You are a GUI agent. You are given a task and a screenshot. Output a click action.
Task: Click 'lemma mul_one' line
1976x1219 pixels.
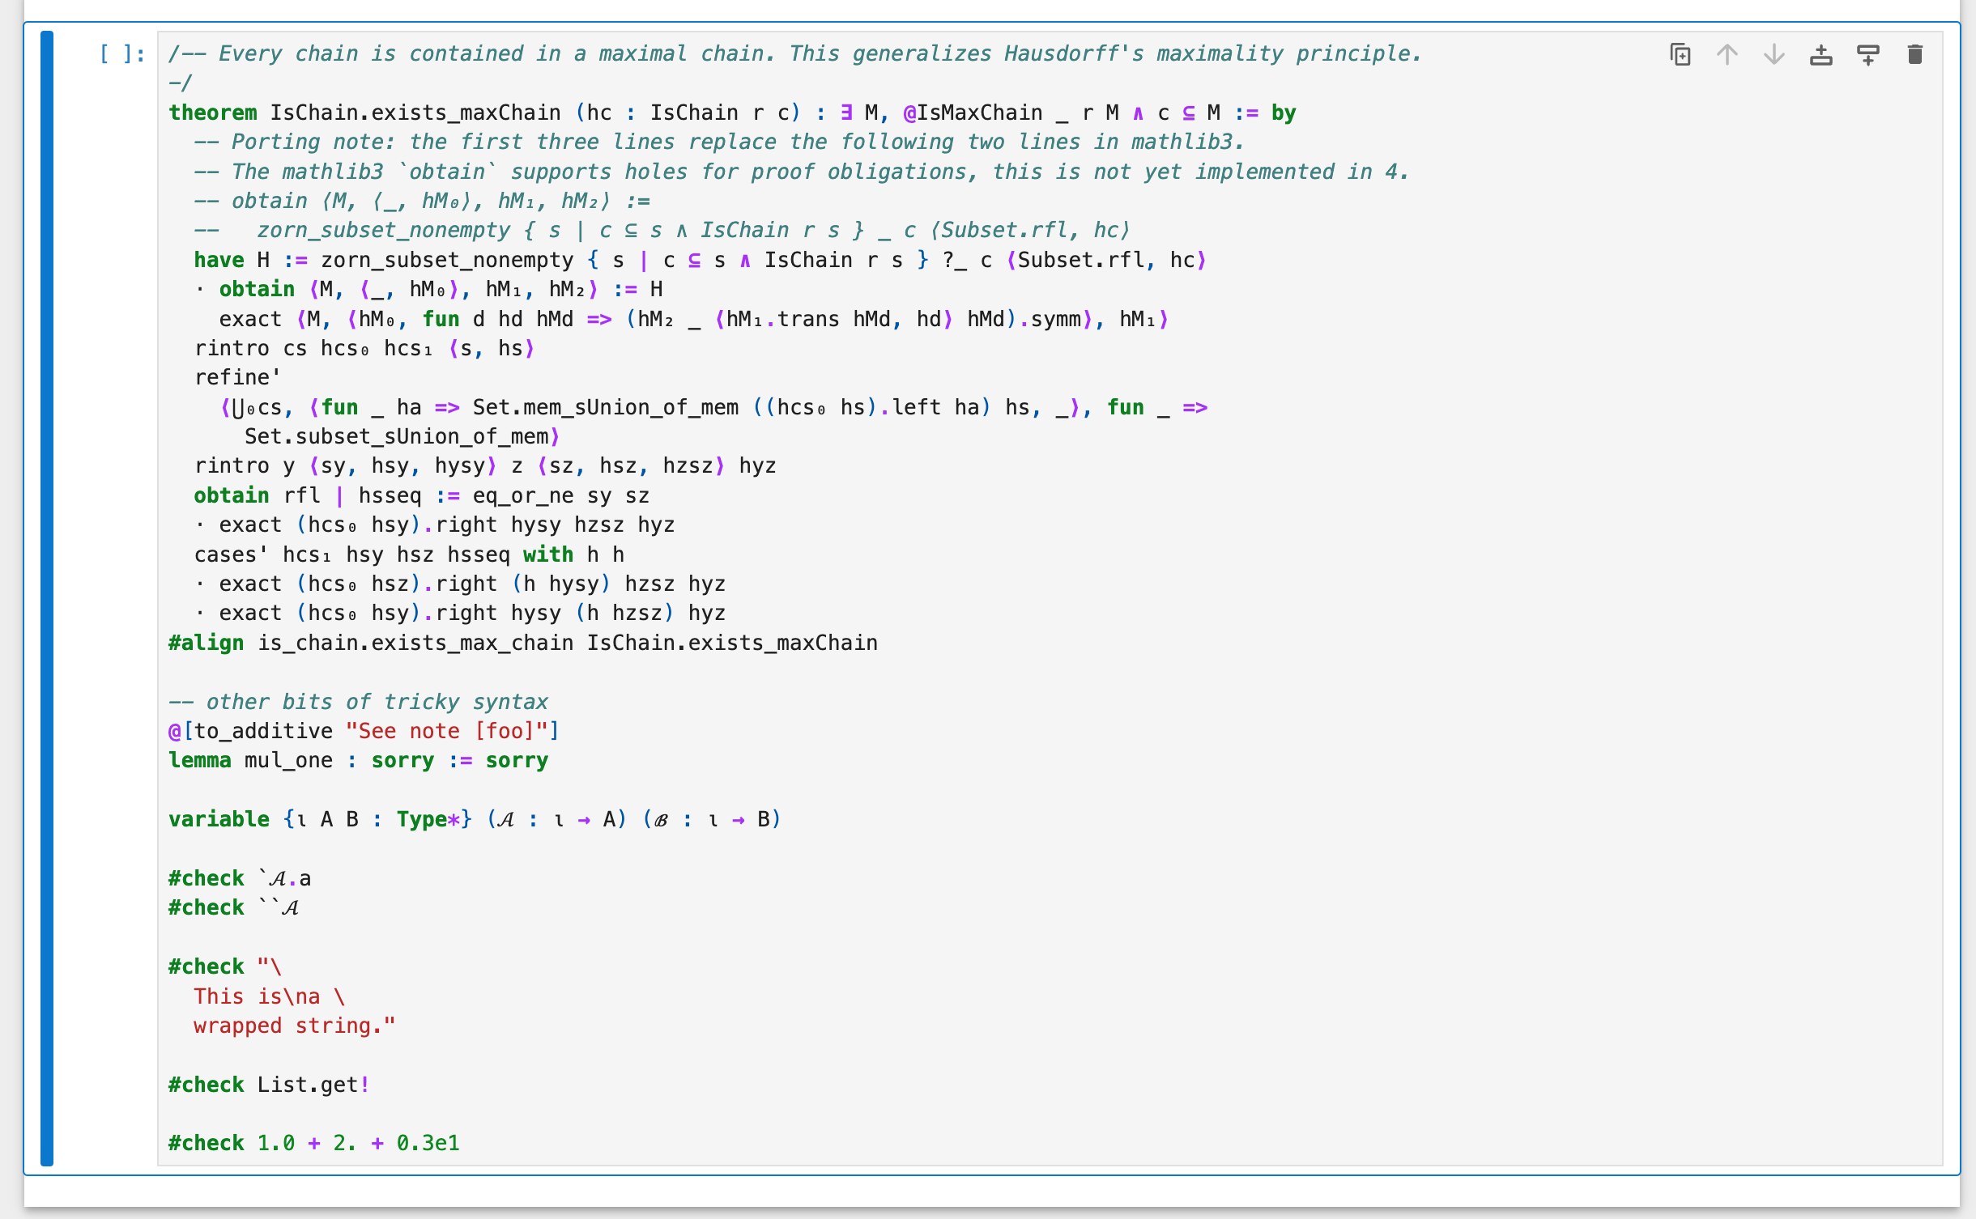click(359, 761)
